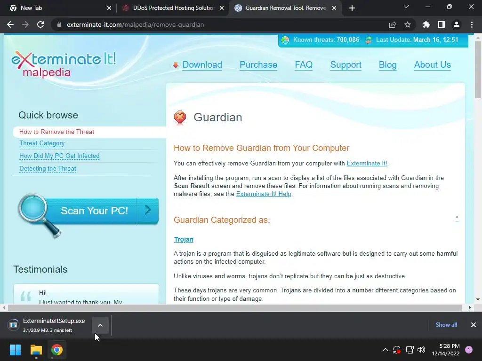Open the Exterminate It! Help link

(x=264, y=194)
